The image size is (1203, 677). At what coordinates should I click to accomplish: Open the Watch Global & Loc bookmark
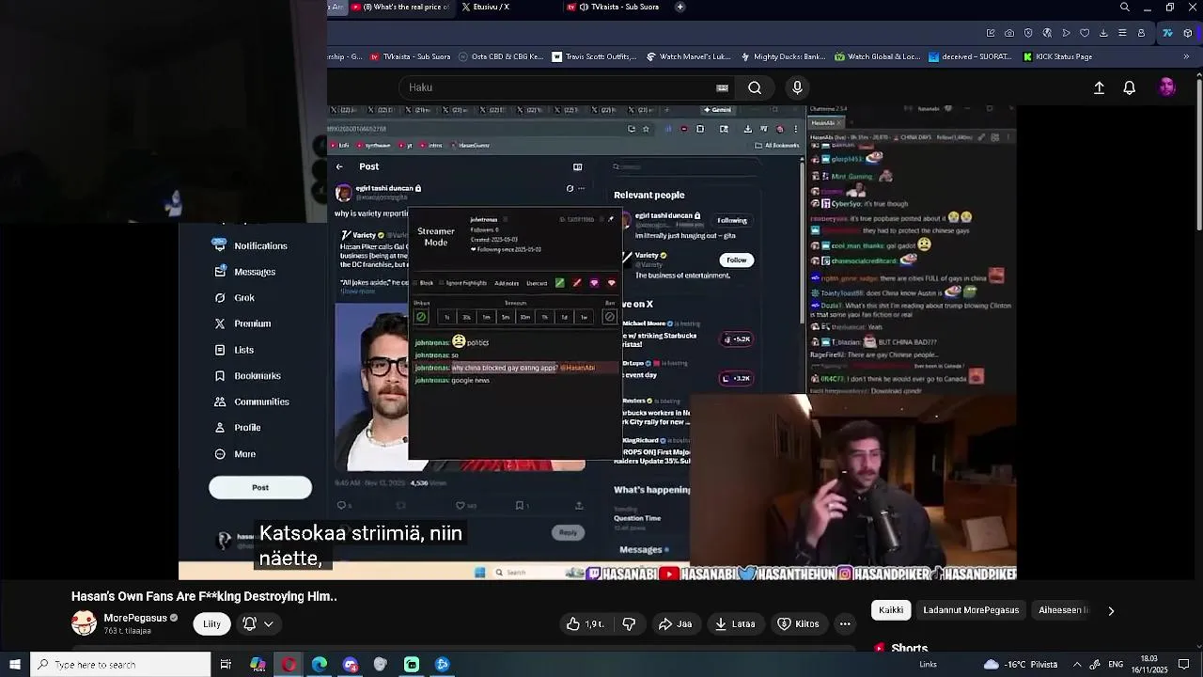click(x=877, y=56)
